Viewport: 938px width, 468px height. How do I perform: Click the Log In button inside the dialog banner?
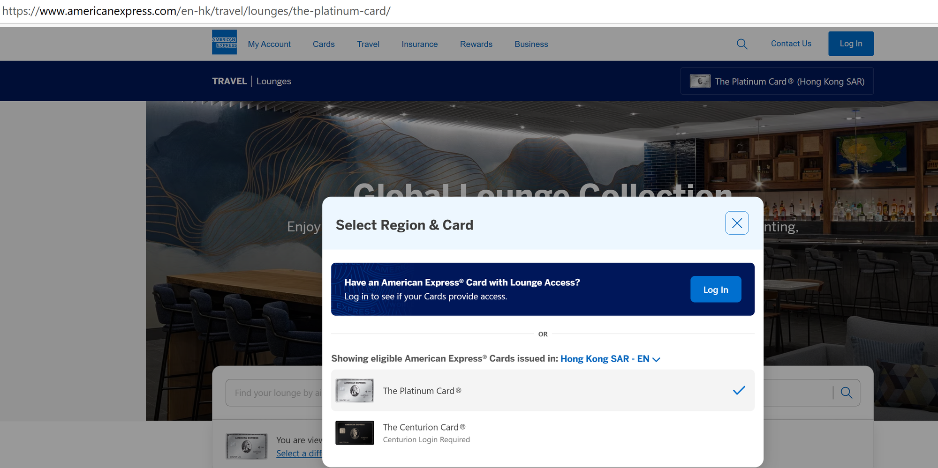[x=716, y=290]
